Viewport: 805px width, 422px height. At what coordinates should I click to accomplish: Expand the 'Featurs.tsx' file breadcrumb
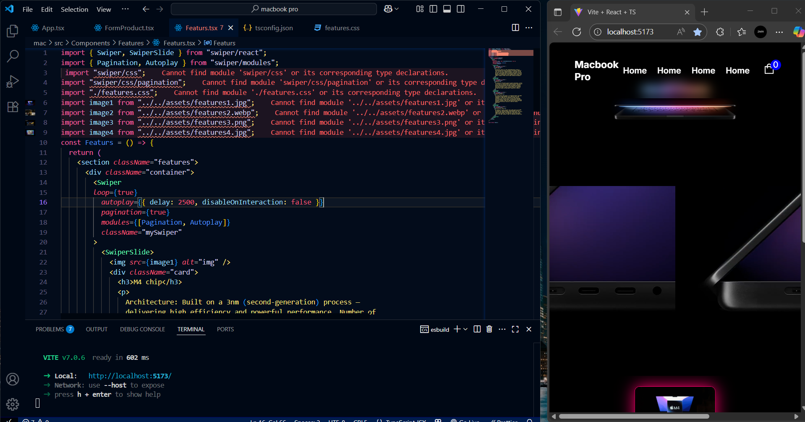(175, 43)
